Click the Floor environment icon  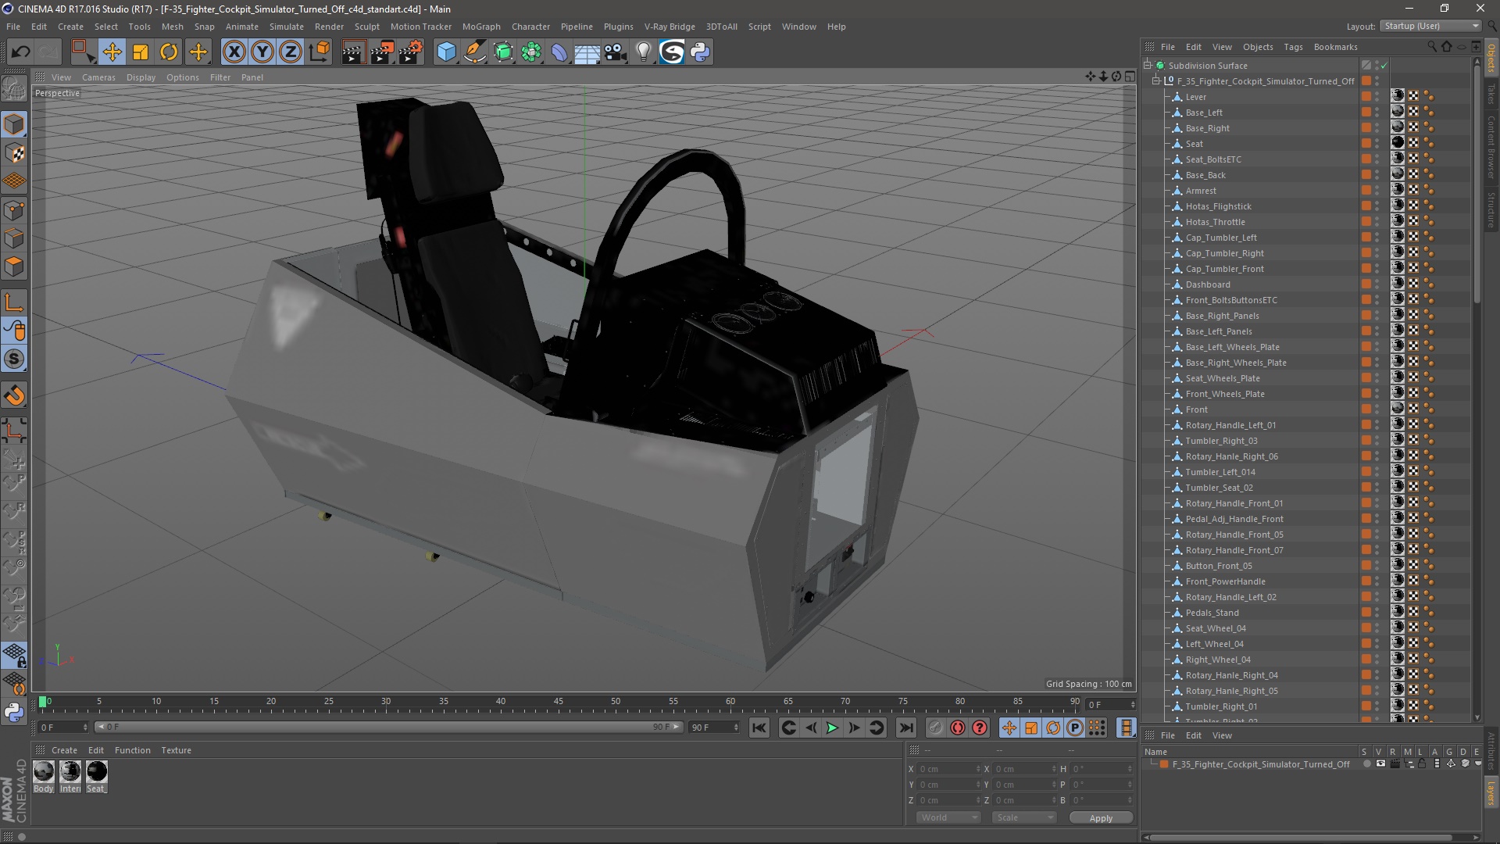click(587, 52)
